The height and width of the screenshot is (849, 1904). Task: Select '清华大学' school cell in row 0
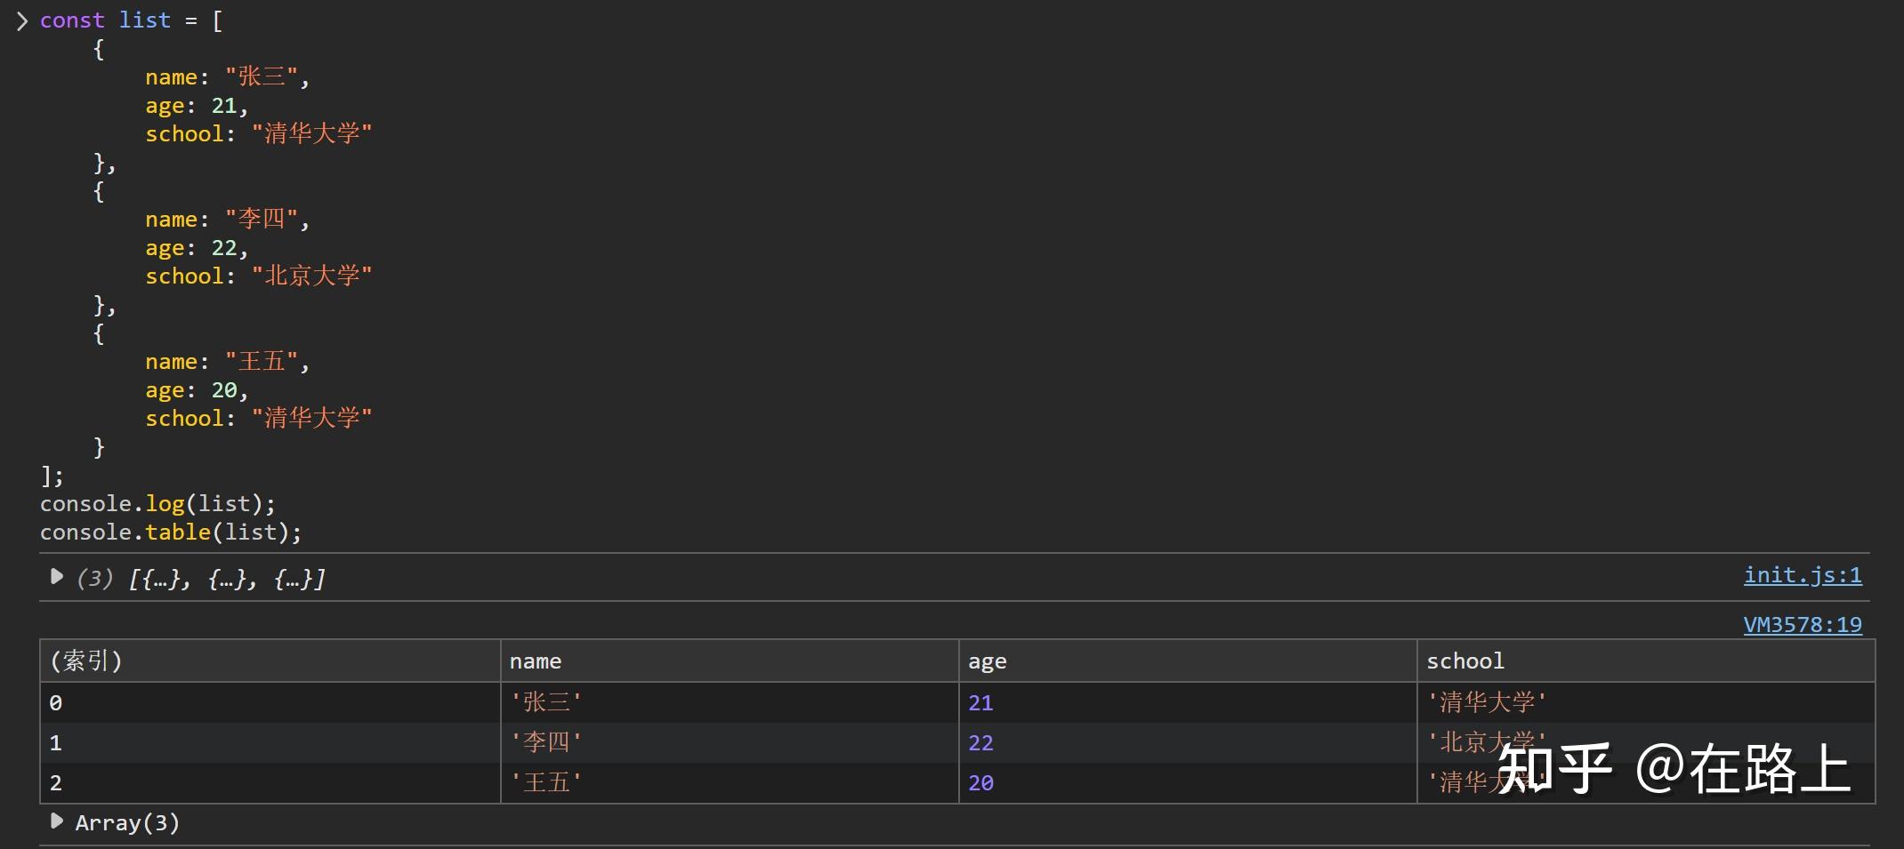click(1646, 702)
